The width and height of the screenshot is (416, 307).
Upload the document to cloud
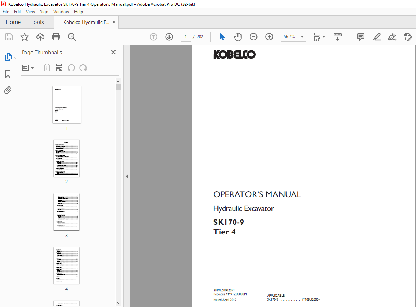(x=40, y=37)
